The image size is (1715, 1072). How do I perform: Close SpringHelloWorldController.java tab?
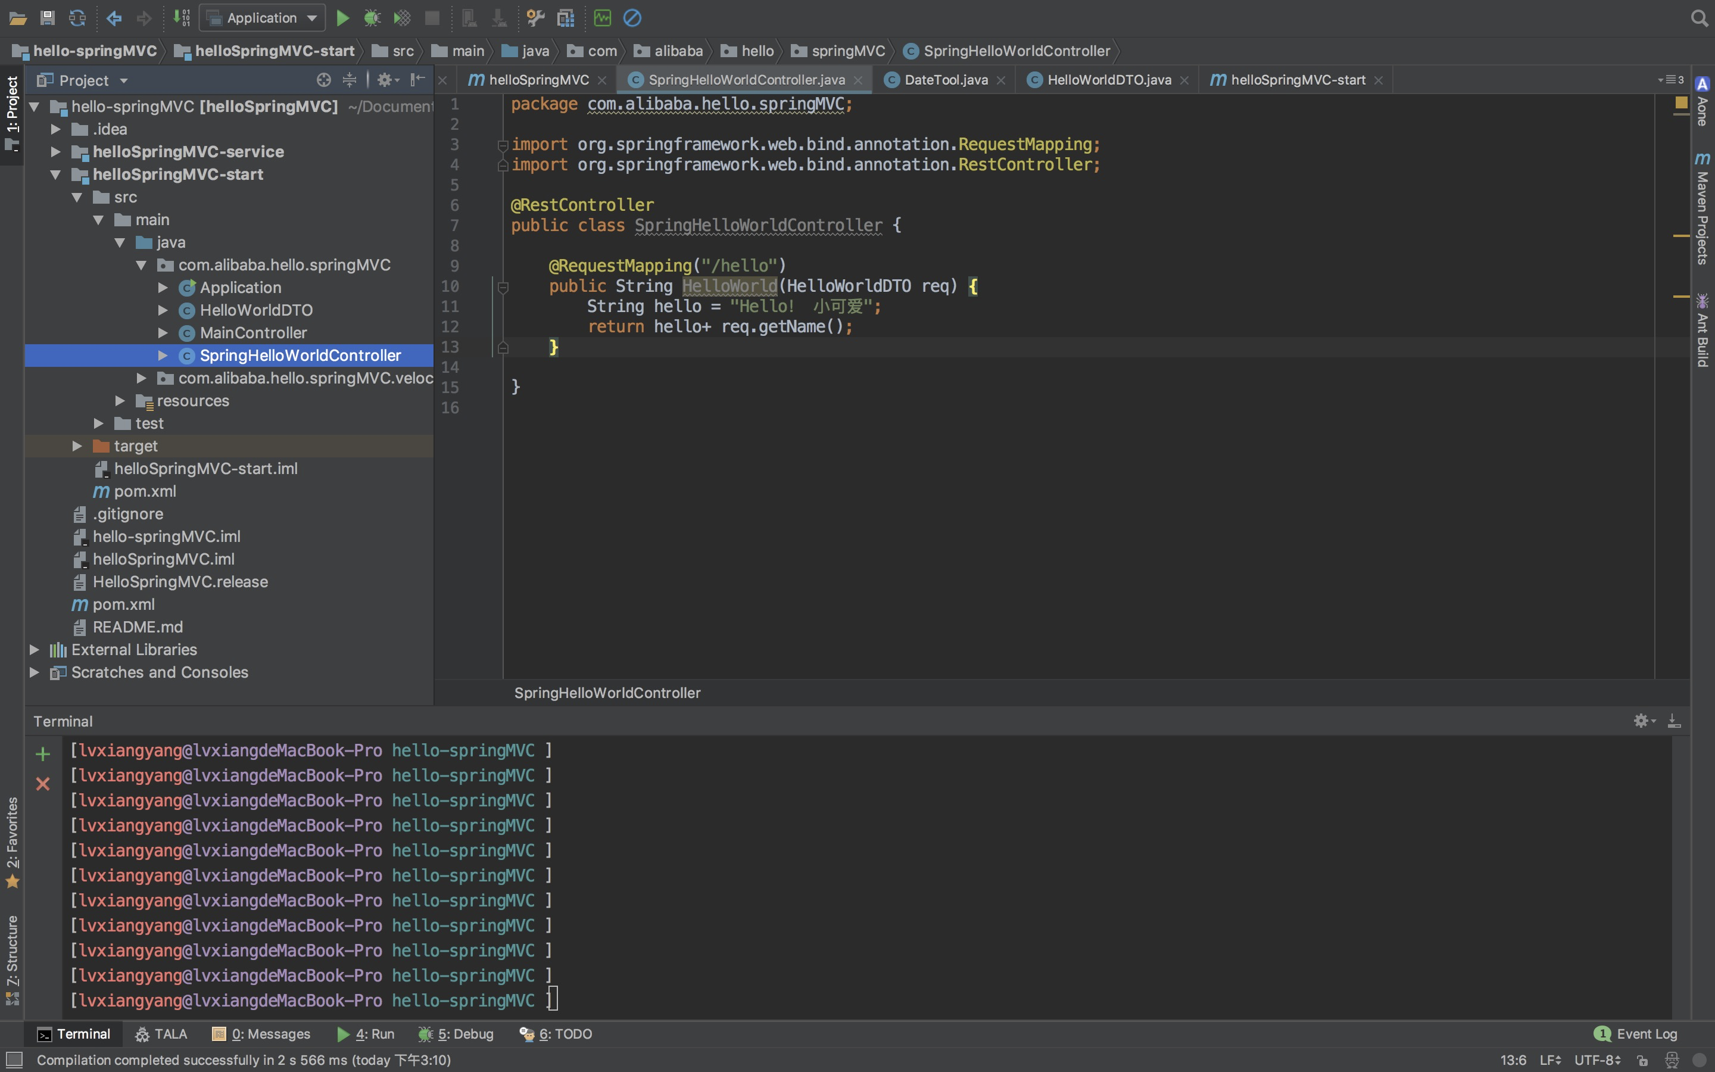858,81
